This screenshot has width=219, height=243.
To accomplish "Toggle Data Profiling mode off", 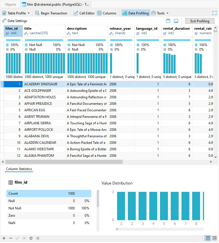I will click(136, 13).
